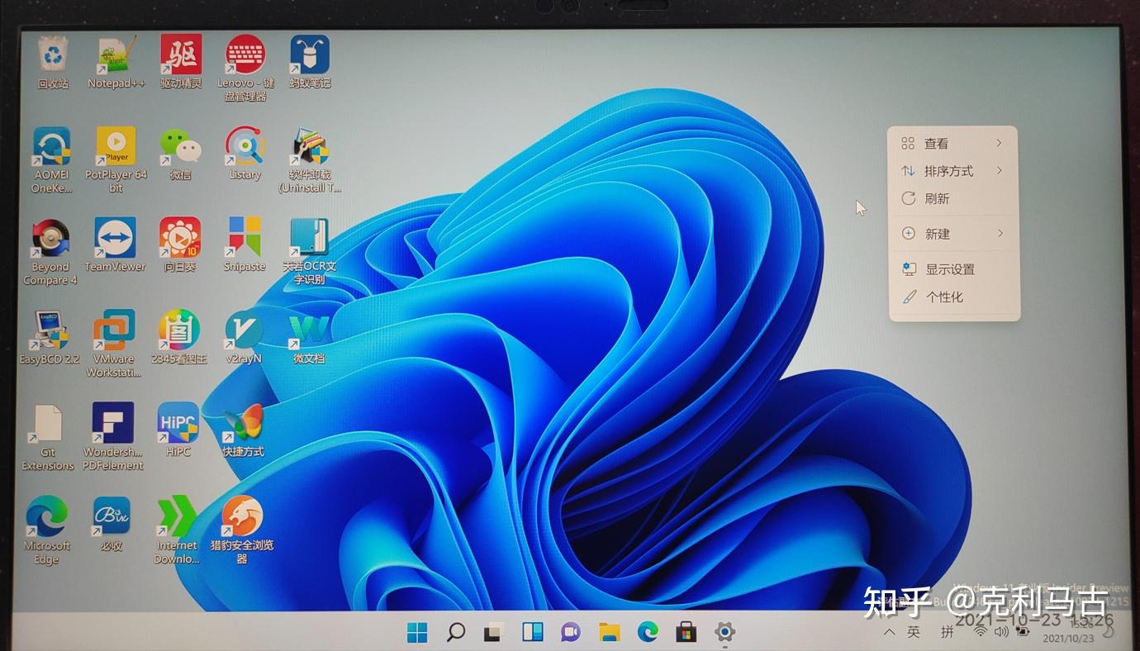
Task: Click 刷新 to refresh the desktop
Action: [953, 198]
